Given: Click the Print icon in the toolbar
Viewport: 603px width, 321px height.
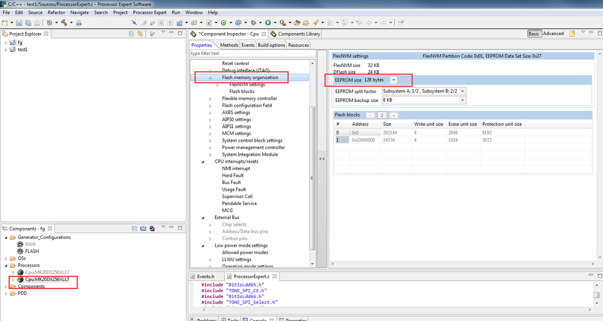Looking at the screenshot, I should tap(37, 23).
